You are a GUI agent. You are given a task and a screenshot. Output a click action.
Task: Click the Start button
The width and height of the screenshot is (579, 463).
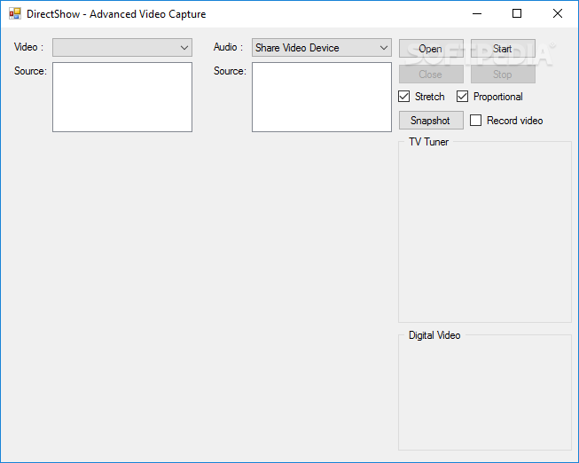(503, 49)
